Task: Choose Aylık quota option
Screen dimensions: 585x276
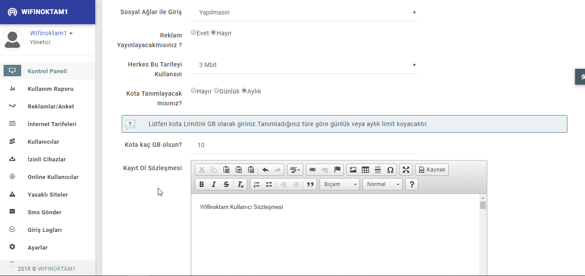Action: [x=244, y=90]
